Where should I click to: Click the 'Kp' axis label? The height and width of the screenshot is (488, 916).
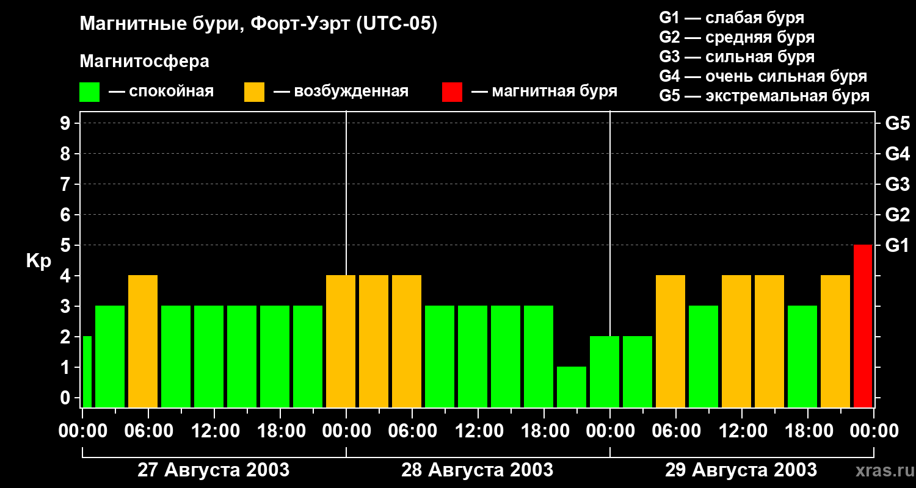(x=38, y=261)
